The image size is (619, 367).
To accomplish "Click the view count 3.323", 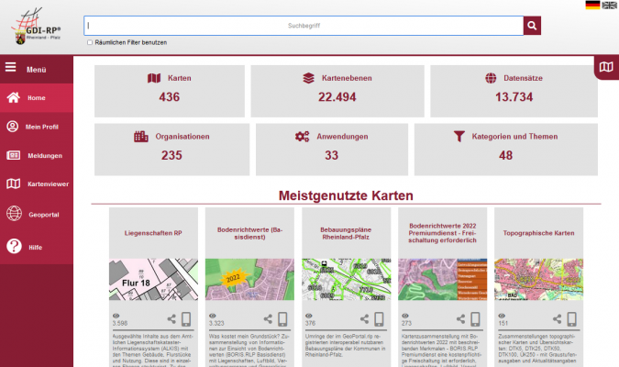I will [x=216, y=323].
